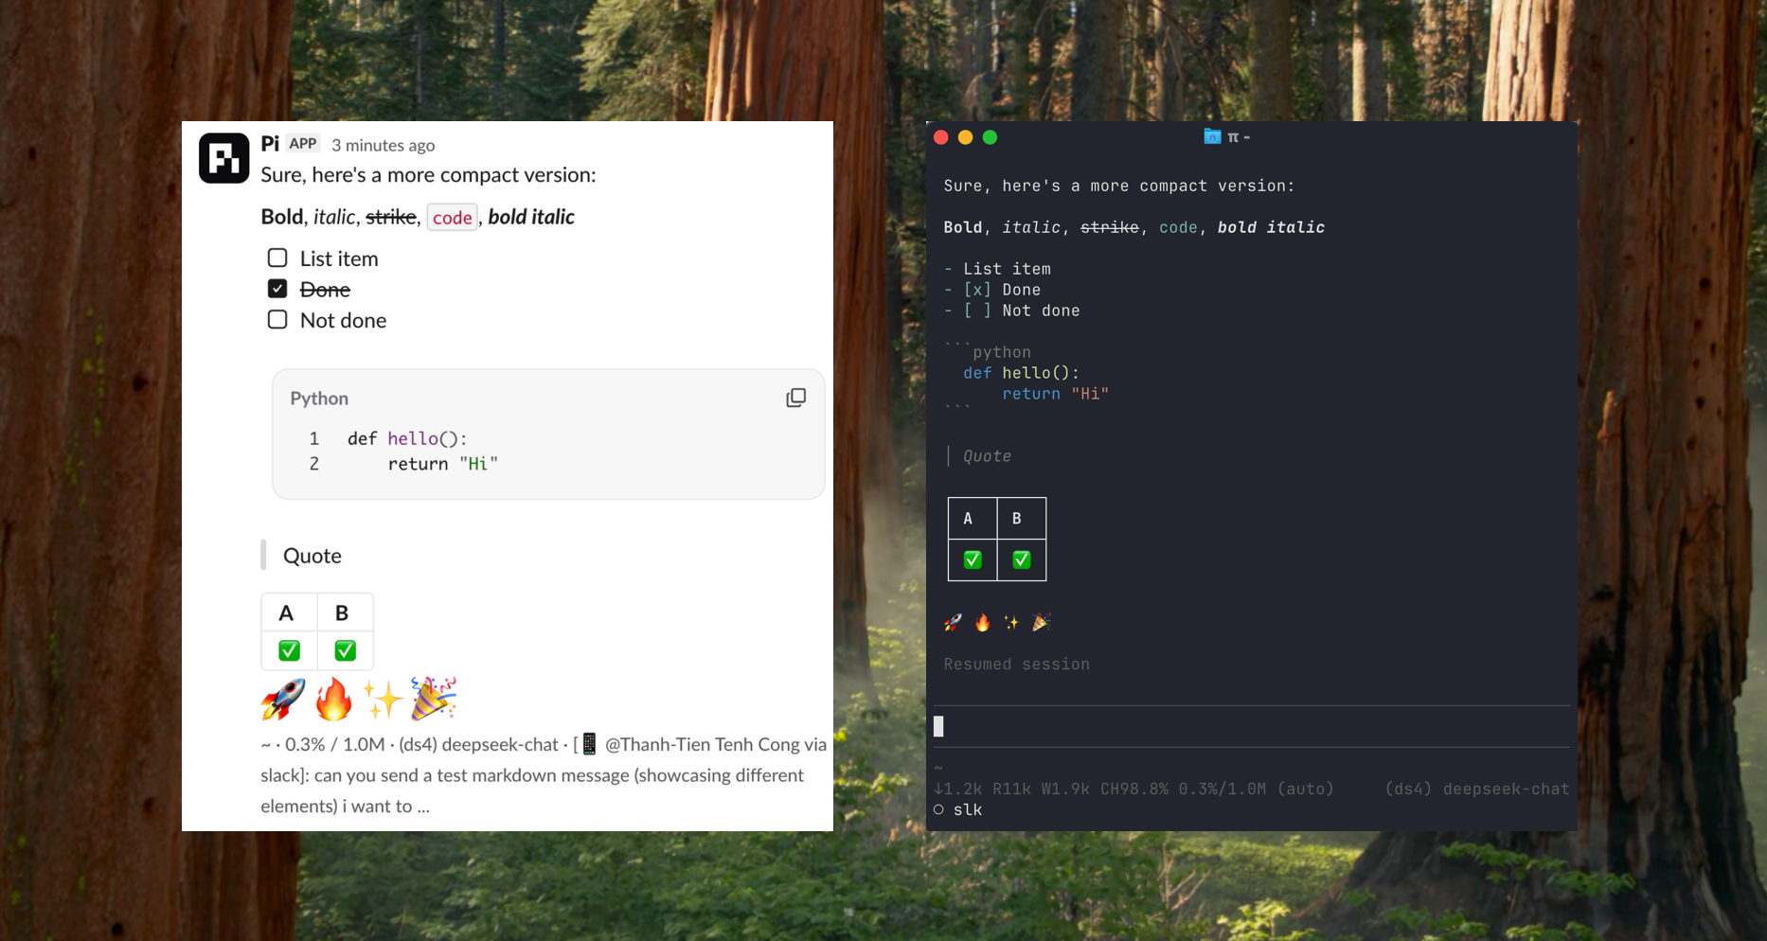
Task: Click 'W1.9k' in terminal status bar
Action: click(x=1065, y=789)
